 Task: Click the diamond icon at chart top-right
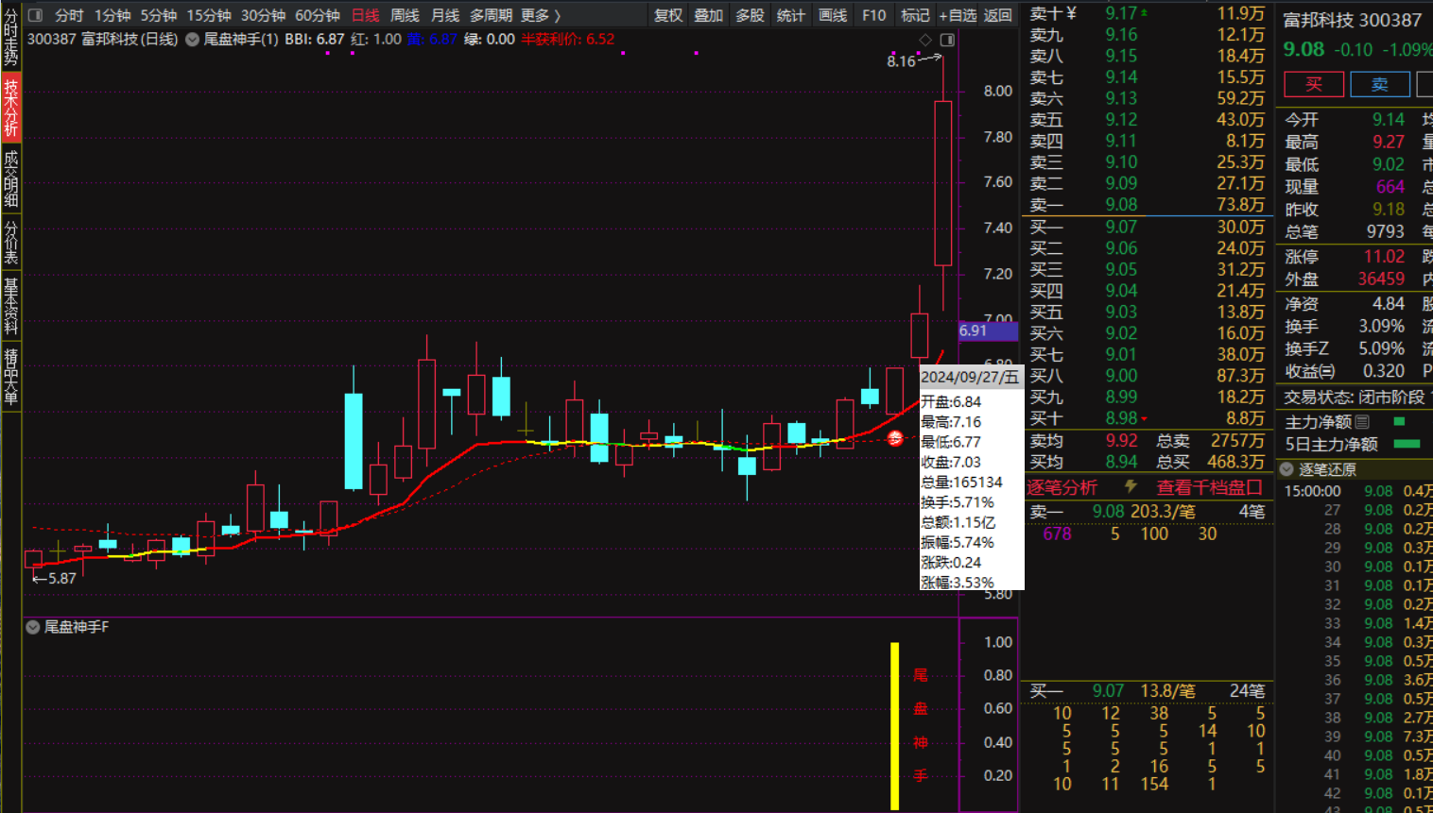[925, 40]
